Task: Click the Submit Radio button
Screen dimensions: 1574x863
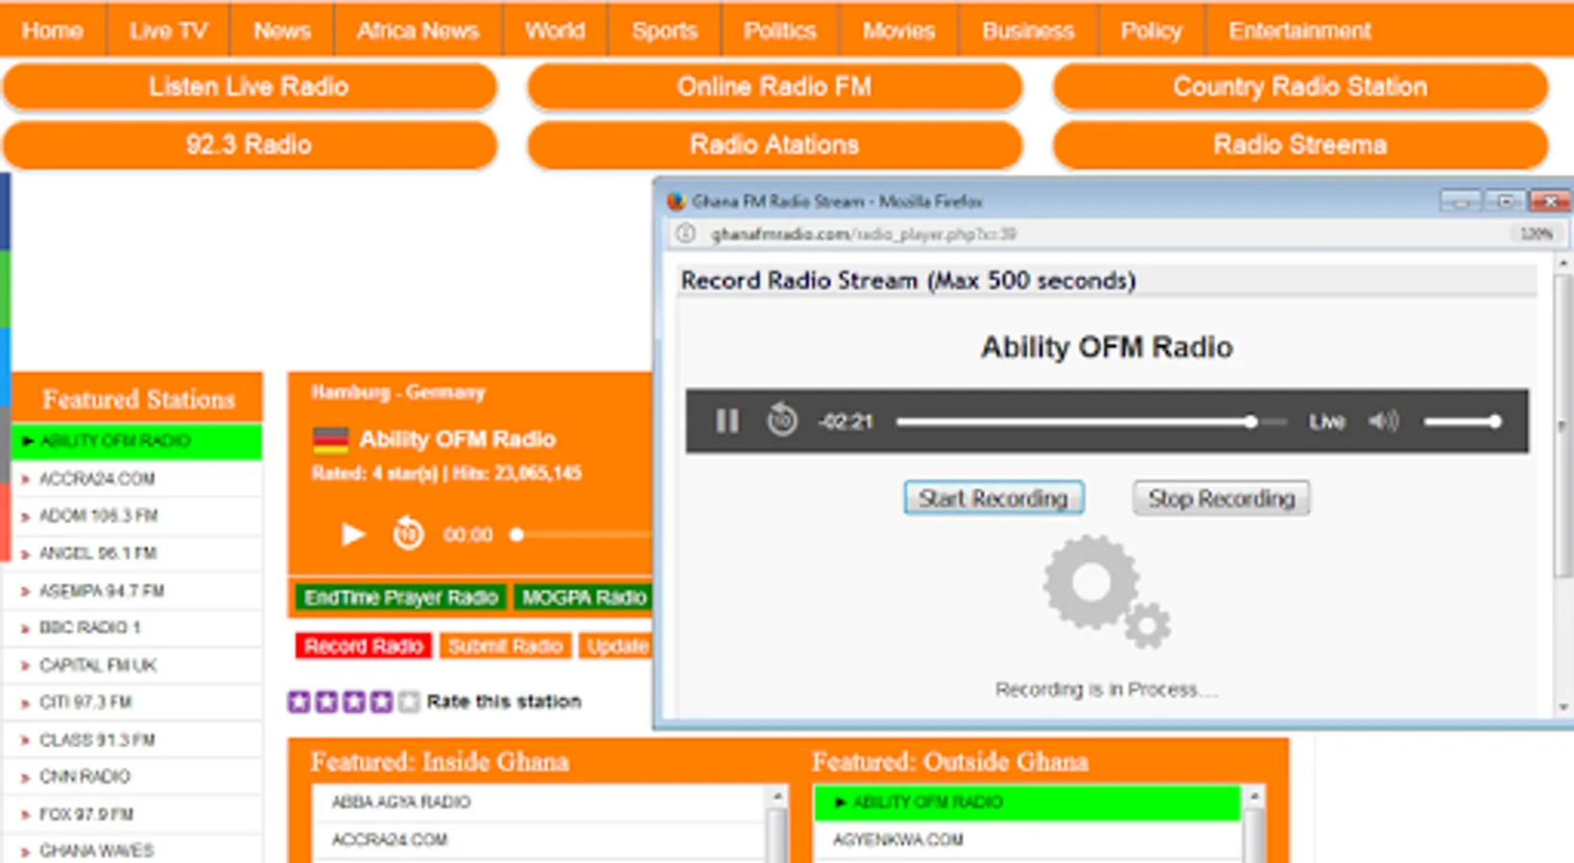Action: (x=506, y=646)
